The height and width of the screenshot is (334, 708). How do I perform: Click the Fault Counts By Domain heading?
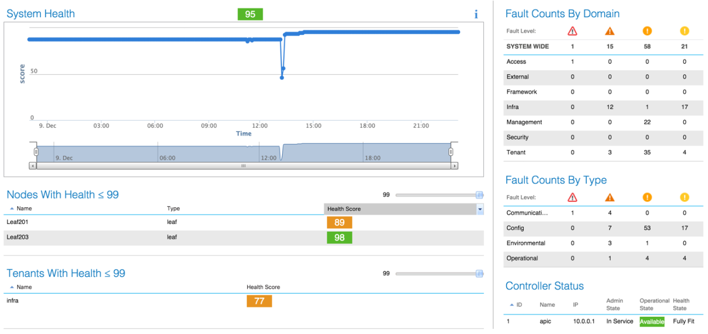click(x=563, y=14)
